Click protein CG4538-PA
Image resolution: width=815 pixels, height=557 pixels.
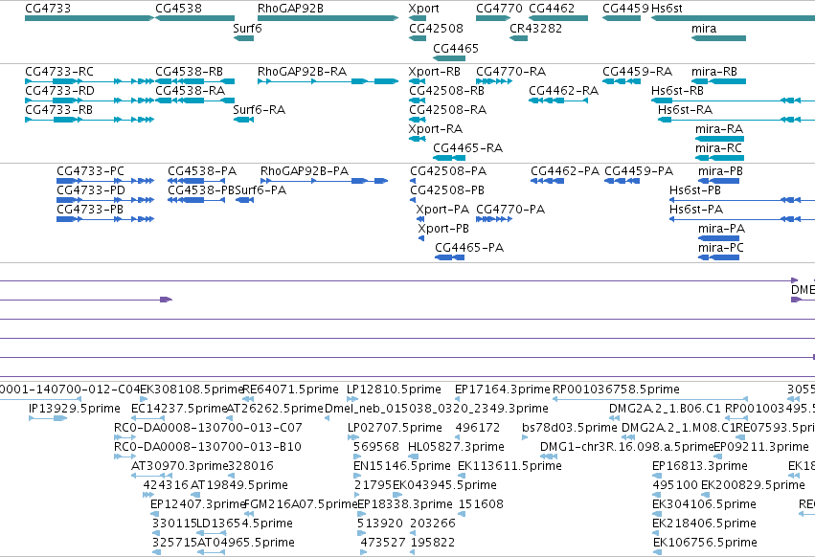[x=196, y=181]
